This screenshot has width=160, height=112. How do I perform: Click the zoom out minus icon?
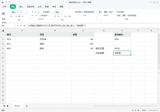point(148,110)
